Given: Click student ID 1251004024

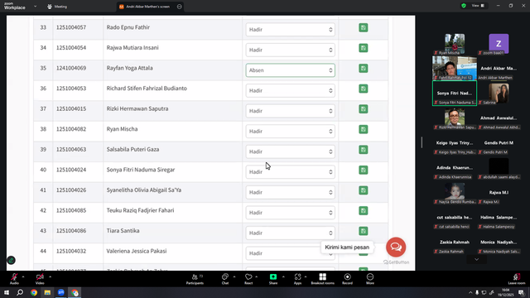Looking at the screenshot, I should coord(71,170).
